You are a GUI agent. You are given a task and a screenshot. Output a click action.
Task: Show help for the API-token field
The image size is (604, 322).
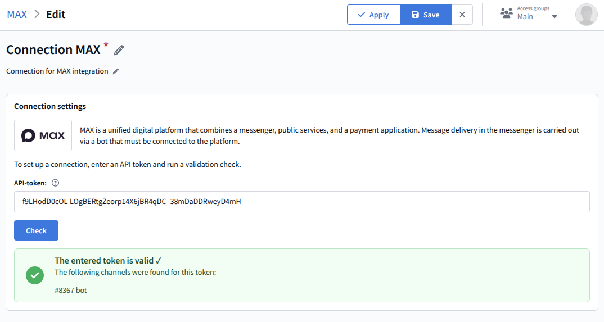click(x=55, y=183)
